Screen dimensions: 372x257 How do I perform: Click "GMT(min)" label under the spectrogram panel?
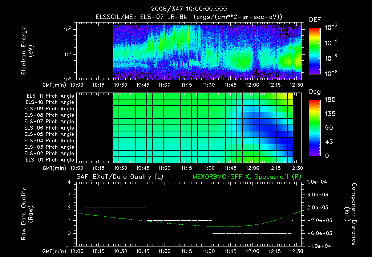(x=54, y=85)
